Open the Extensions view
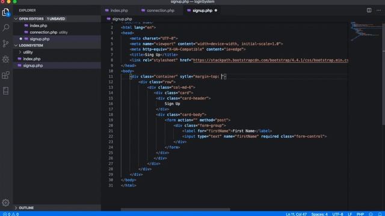 tap(5, 75)
